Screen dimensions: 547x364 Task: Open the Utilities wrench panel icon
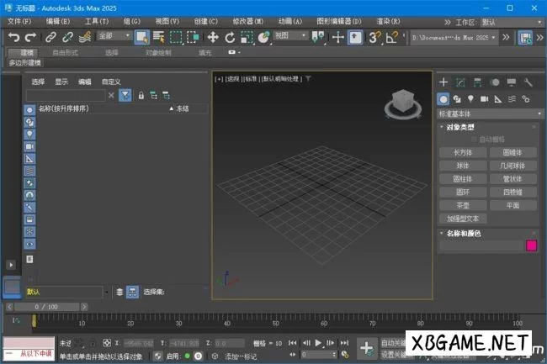pyautogui.click(x=528, y=82)
